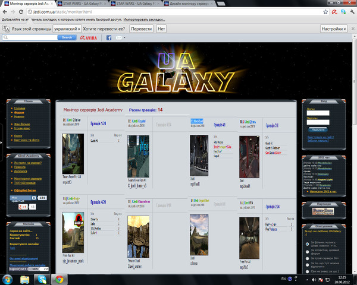Click the Логін input field
This screenshot has height=285, width=357.
318,113
